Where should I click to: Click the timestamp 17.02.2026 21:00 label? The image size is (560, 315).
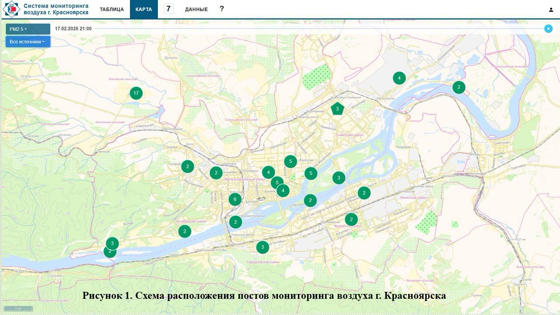click(x=73, y=29)
